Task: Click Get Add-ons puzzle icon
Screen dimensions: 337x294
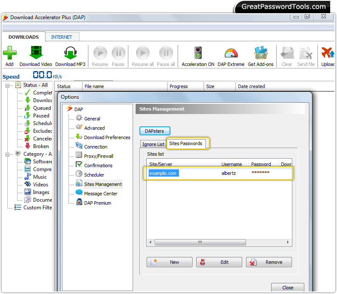Action: (x=261, y=53)
